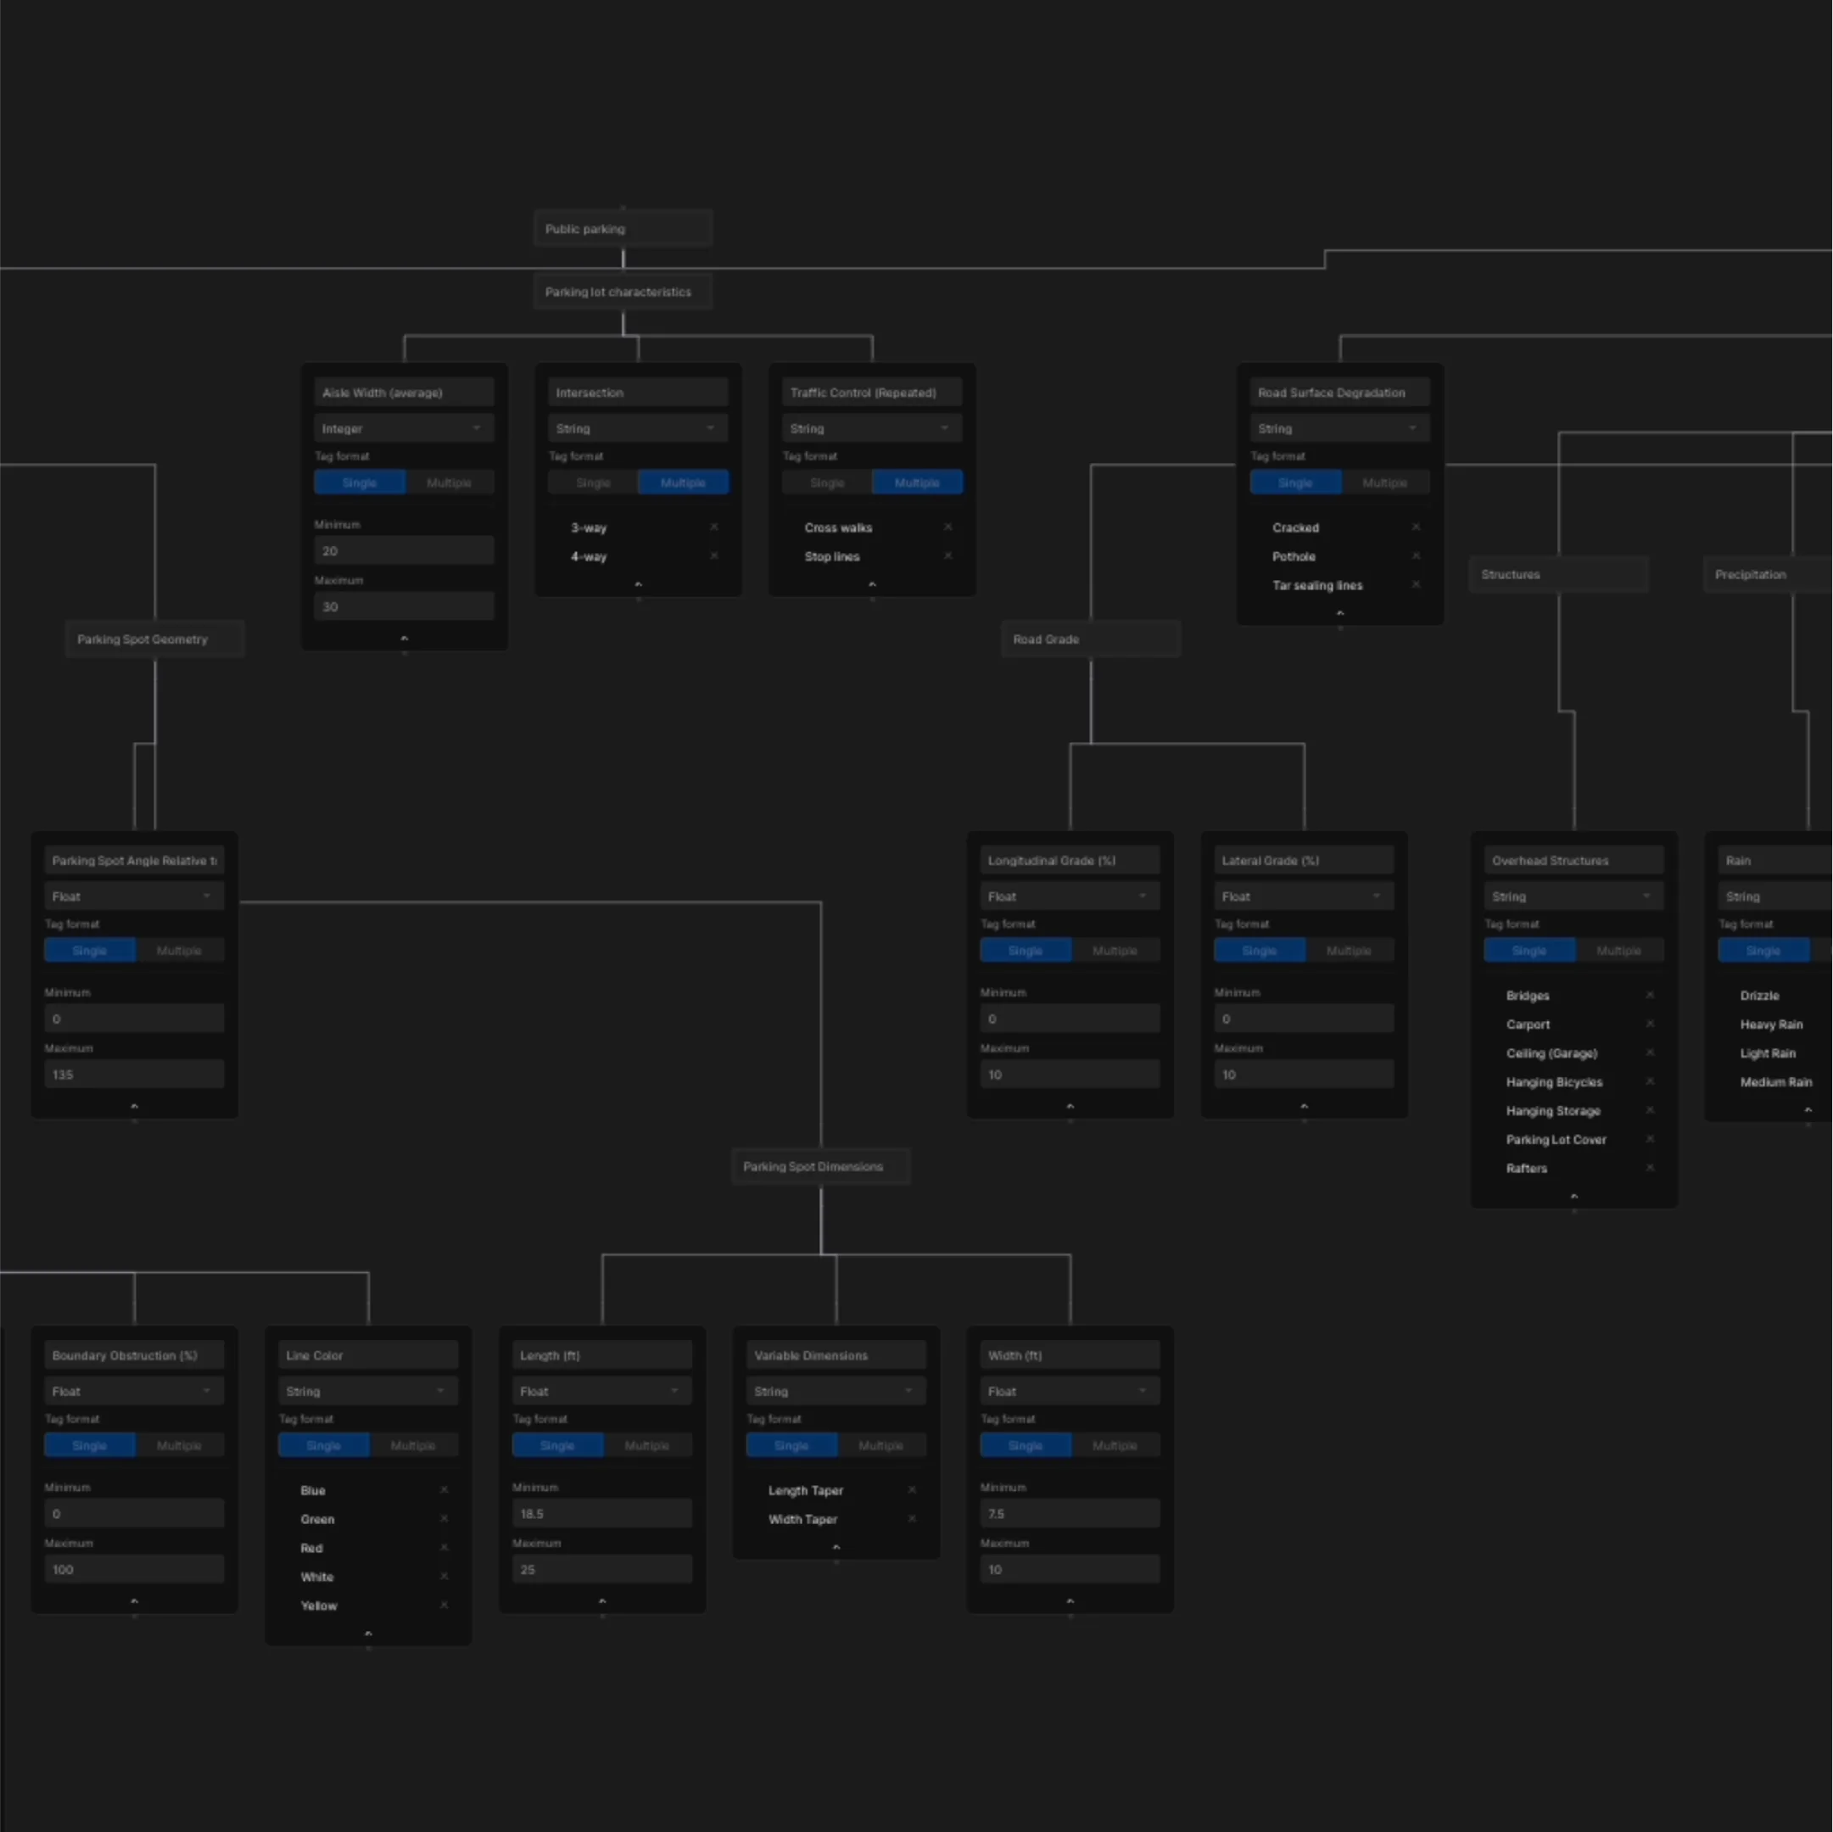Click Parking Spot Angle Maximum field 135
This screenshot has width=1833, height=1832.
pos(134,1074)
